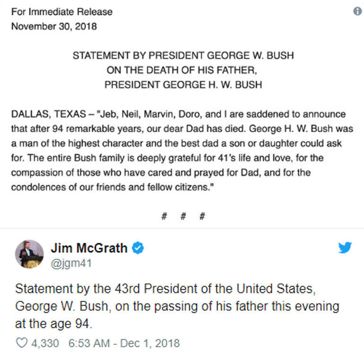Like the tweet with the heart icon
Image resolution: width=364 pixels, height=359 pixels.
(x=22, y=342)
